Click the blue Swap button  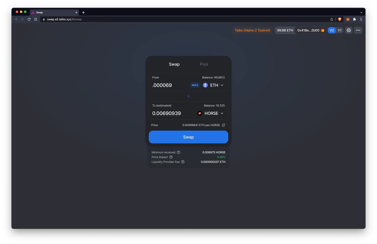click(188, 137)
